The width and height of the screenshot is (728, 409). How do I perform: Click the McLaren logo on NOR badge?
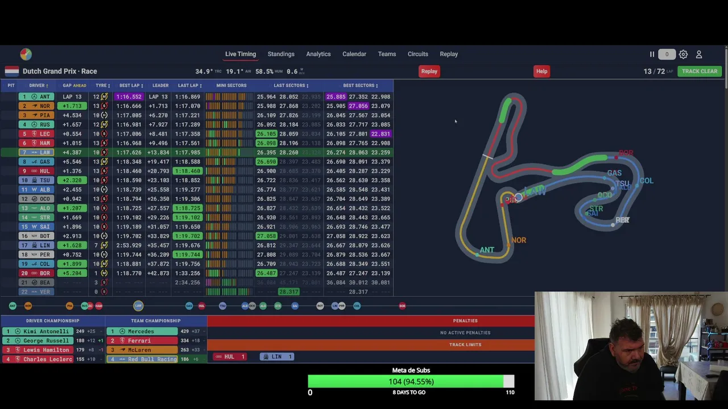click(x=34, y=106)
